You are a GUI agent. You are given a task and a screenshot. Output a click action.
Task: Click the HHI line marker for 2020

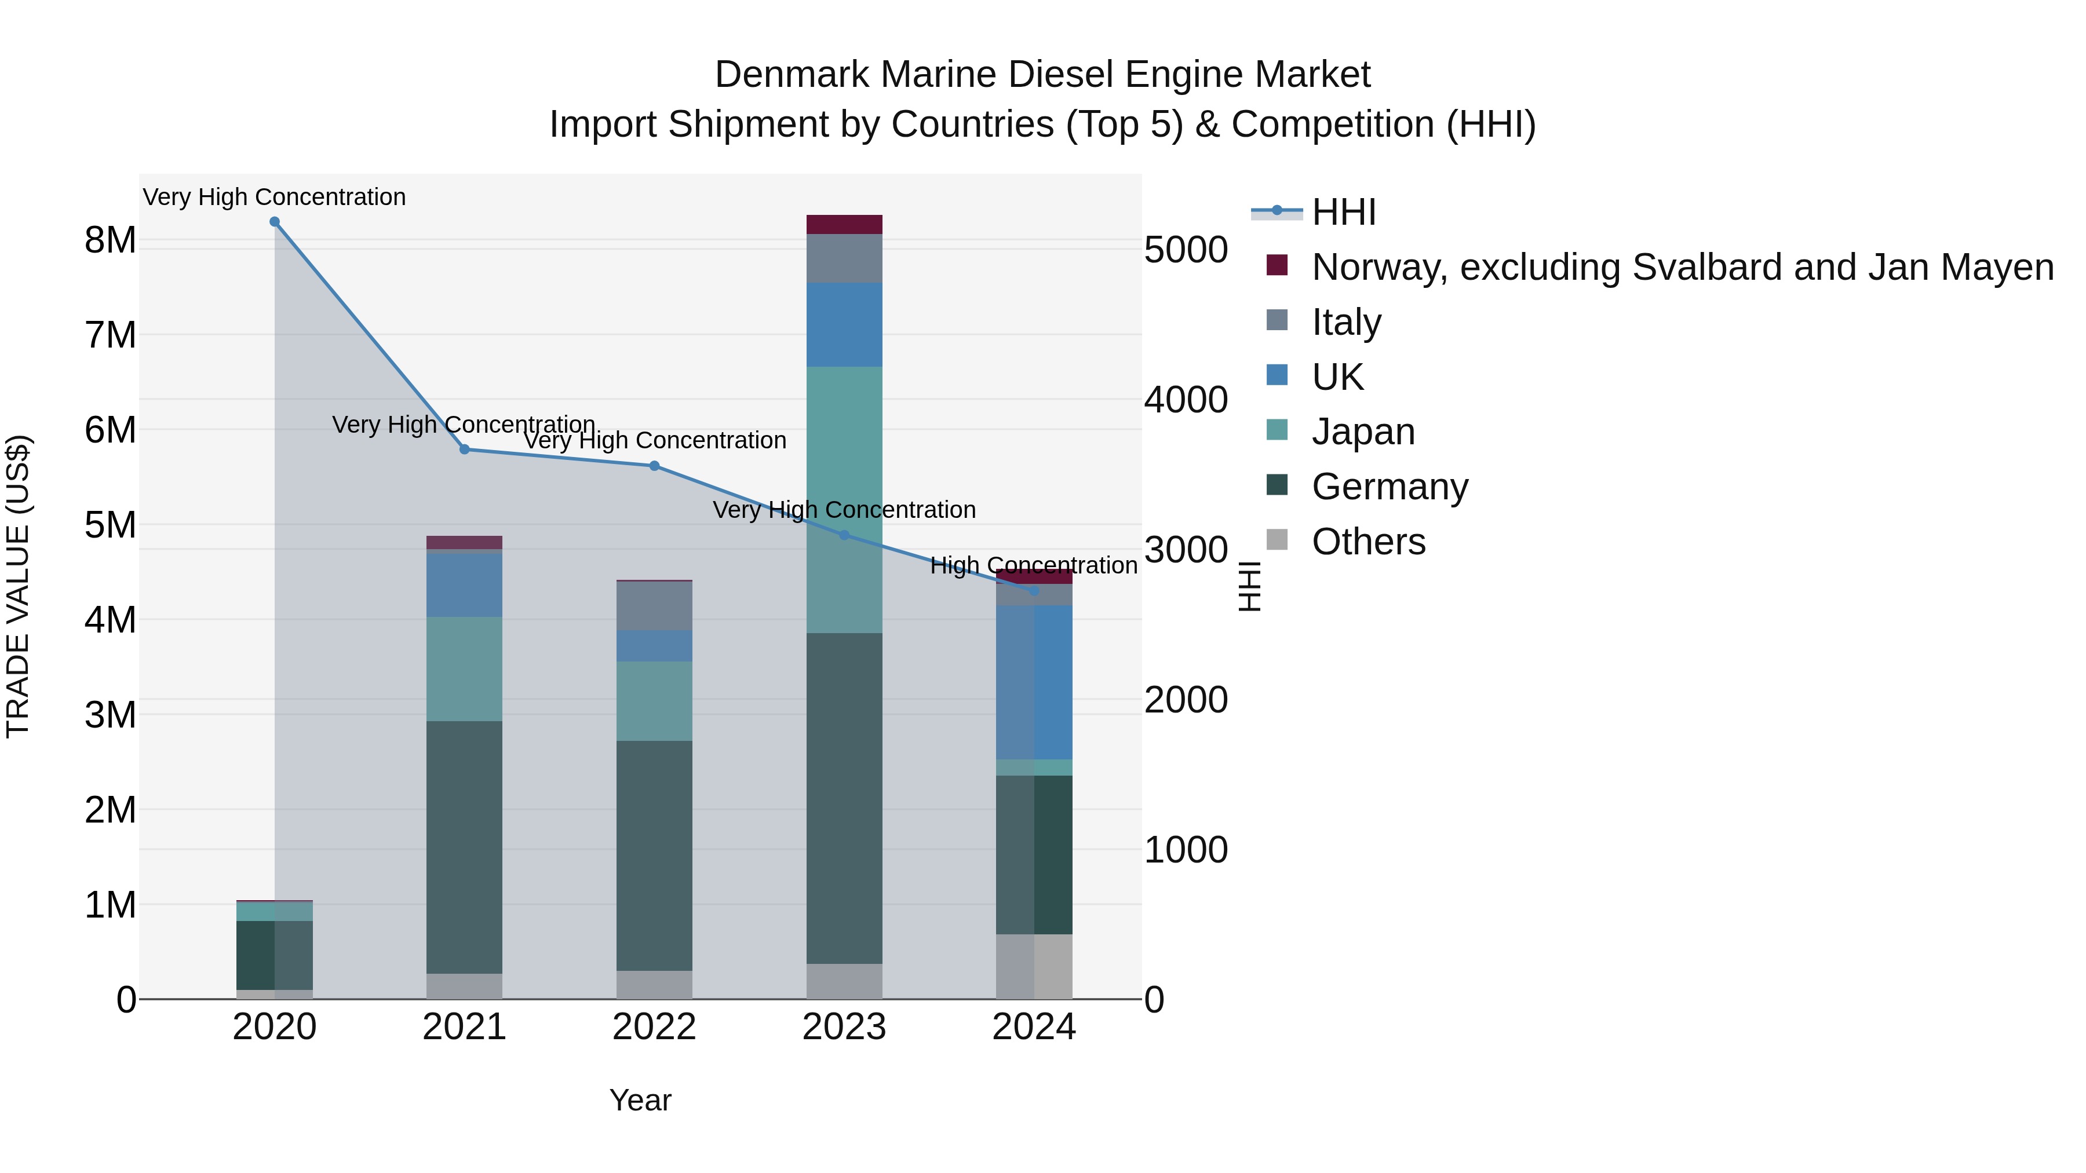pos(275,222)
